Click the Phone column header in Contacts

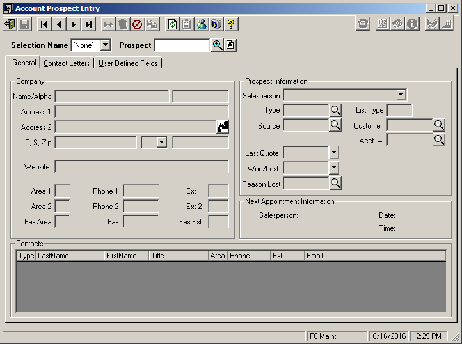tap(249, 256)
